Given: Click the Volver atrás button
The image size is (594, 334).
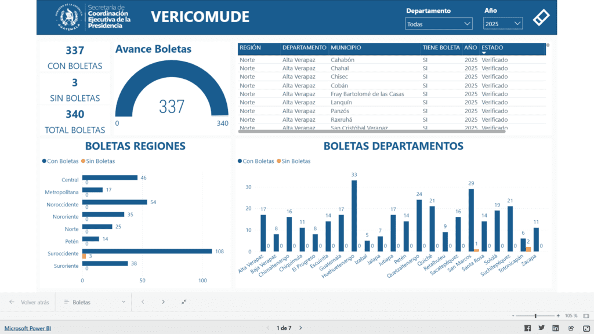Looking at the screenshot, I should [x=29, y=302].
